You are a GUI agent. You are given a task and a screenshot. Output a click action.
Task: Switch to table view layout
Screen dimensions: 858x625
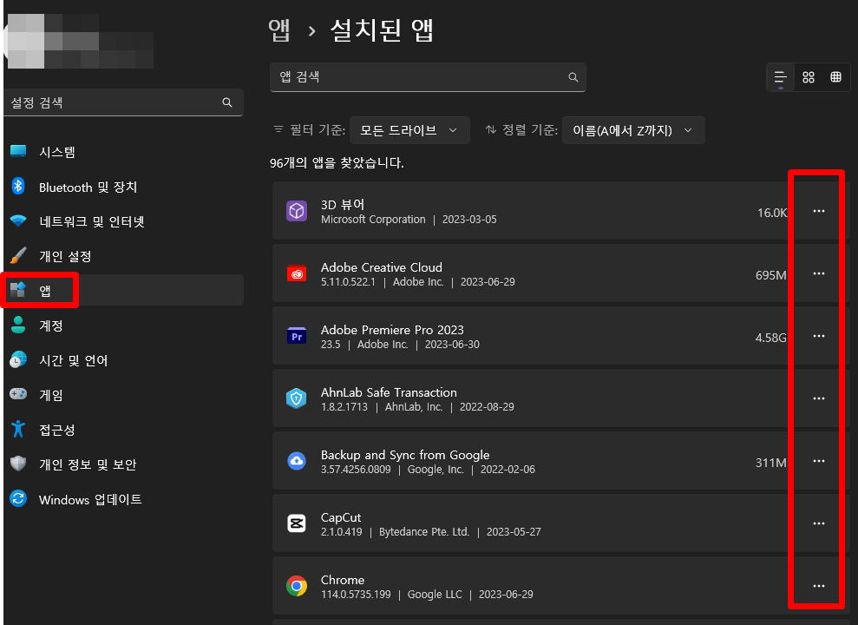pos(835,77)
